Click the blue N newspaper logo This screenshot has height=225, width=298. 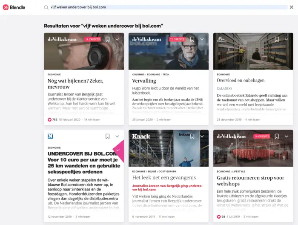click(50, 136)
